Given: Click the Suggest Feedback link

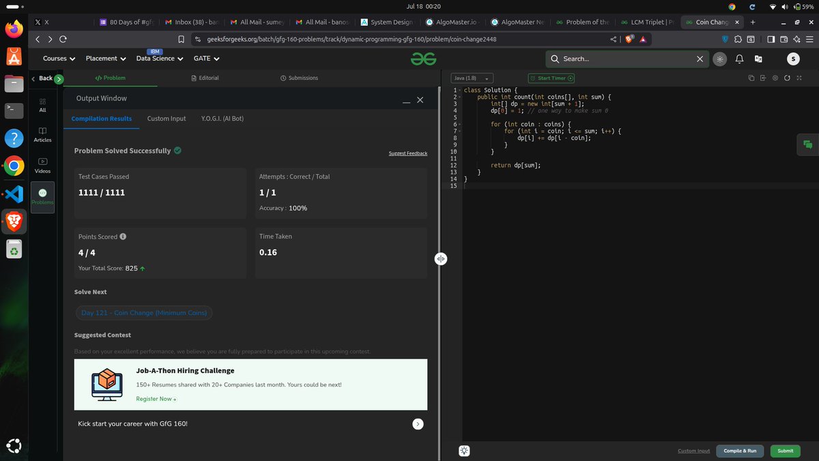Looking at the screenshot, I should click(408, 153).
